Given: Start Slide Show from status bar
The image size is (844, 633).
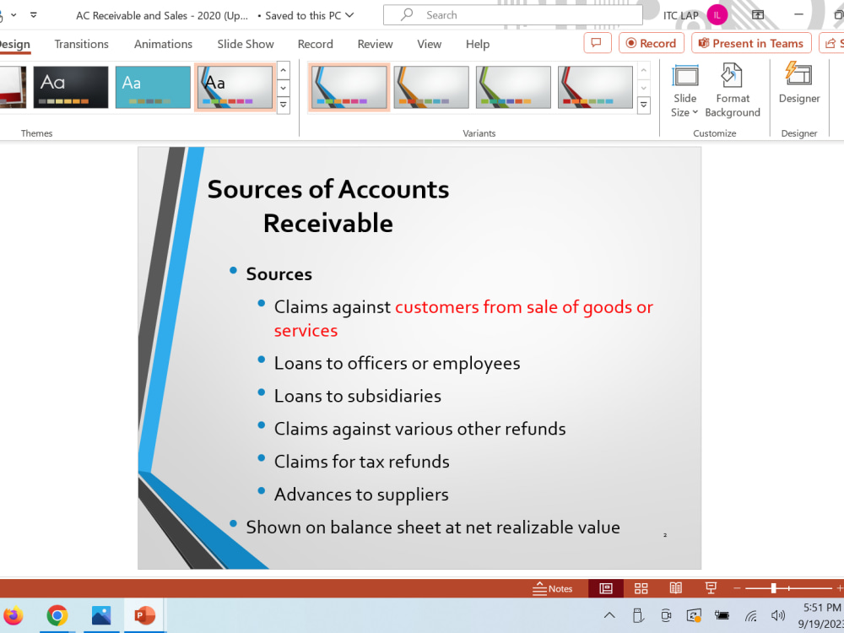Looking at the screenshot, I should coord(711,588).
